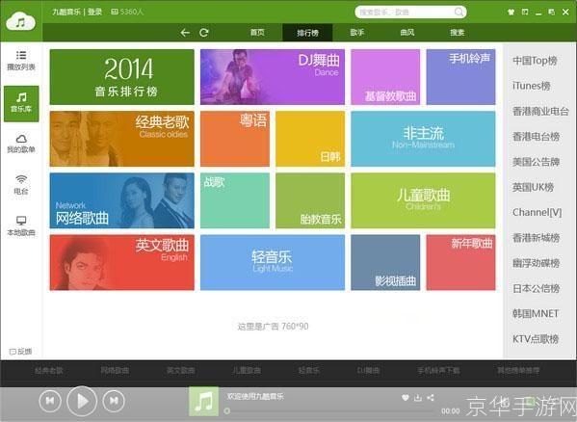Viewport: 577px width, 422px height.
Task: Switch to the 歌手 tab
Action: pos(357,33)
